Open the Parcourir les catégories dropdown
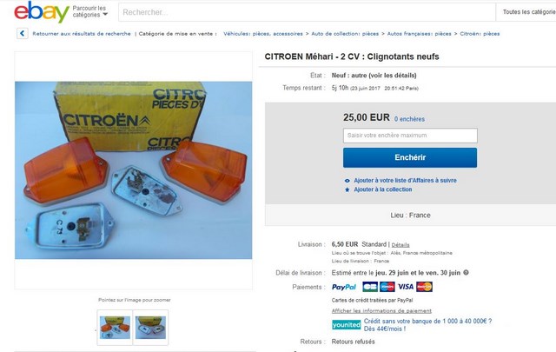The height and width of the screenshot is (352, 556). [90, 11]
